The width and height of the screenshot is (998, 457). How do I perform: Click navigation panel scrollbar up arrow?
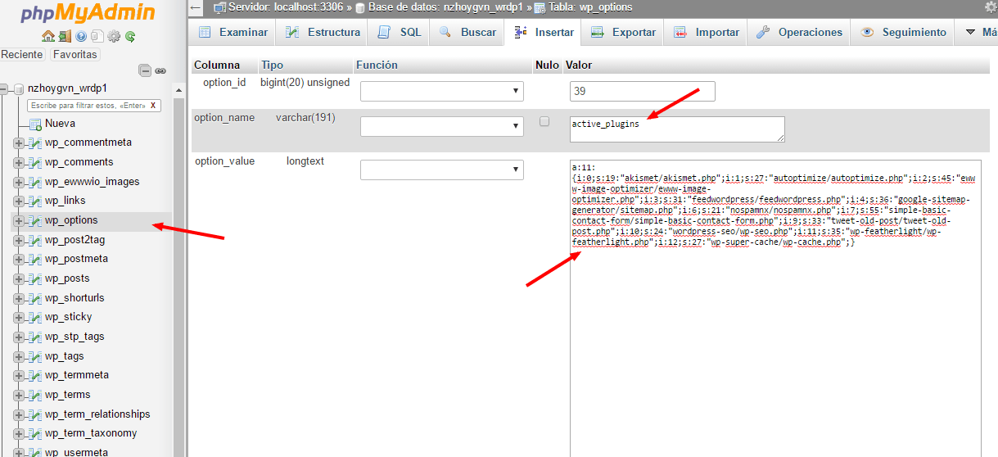point(179,88)
